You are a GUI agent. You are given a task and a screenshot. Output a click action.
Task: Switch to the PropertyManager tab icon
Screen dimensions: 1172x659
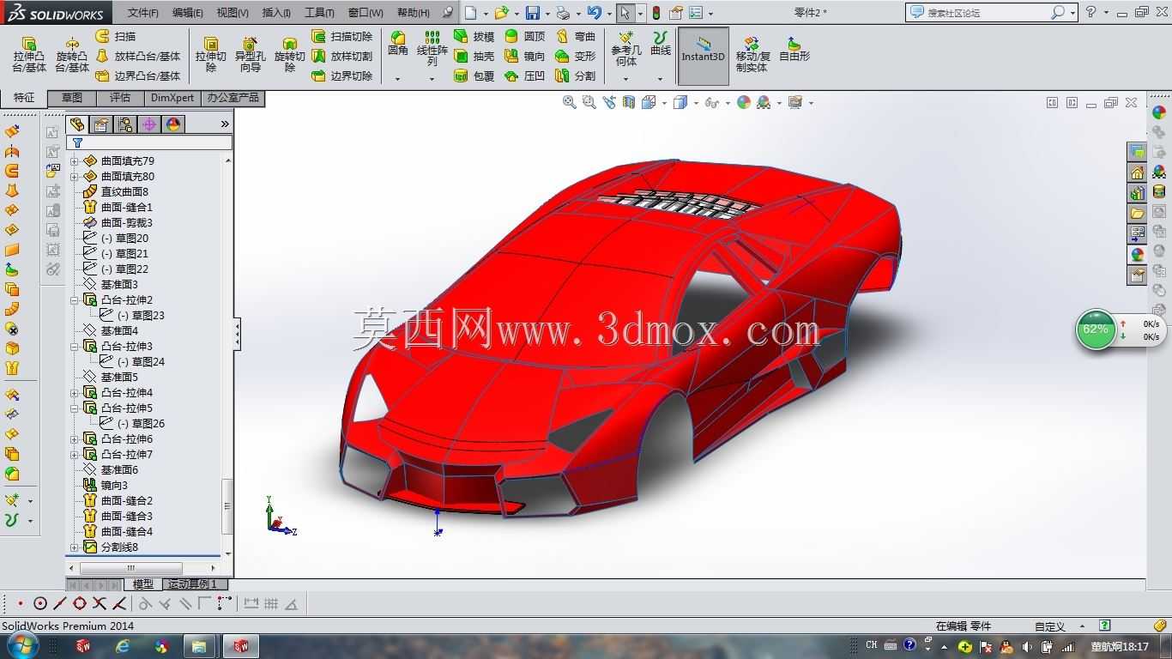101,124
